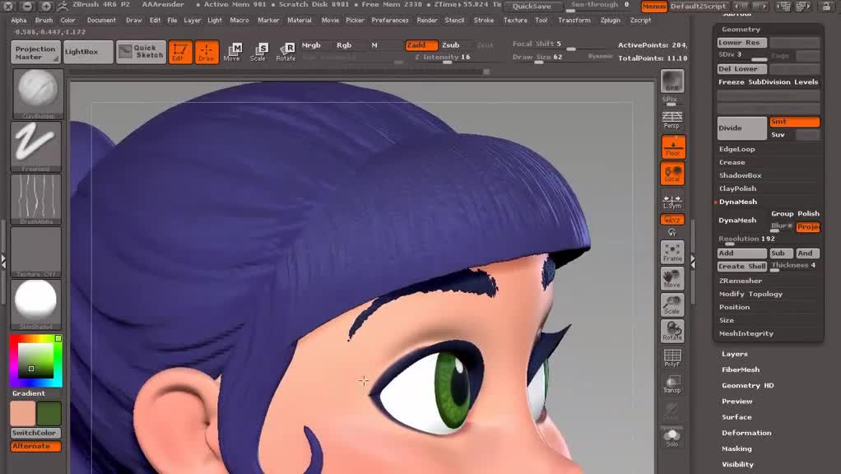Click the Del Lower button
841x474 pixels.
tap(741, 68)
